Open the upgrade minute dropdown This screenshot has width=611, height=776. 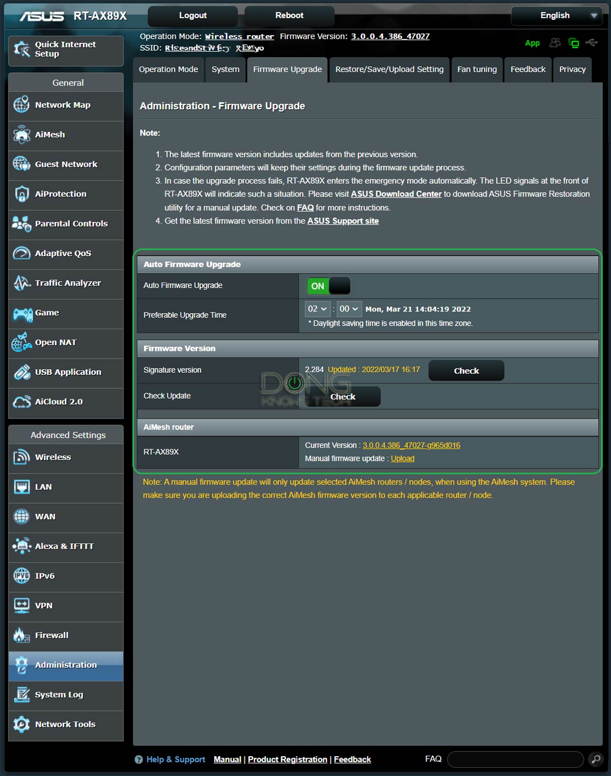pos(349,309)
